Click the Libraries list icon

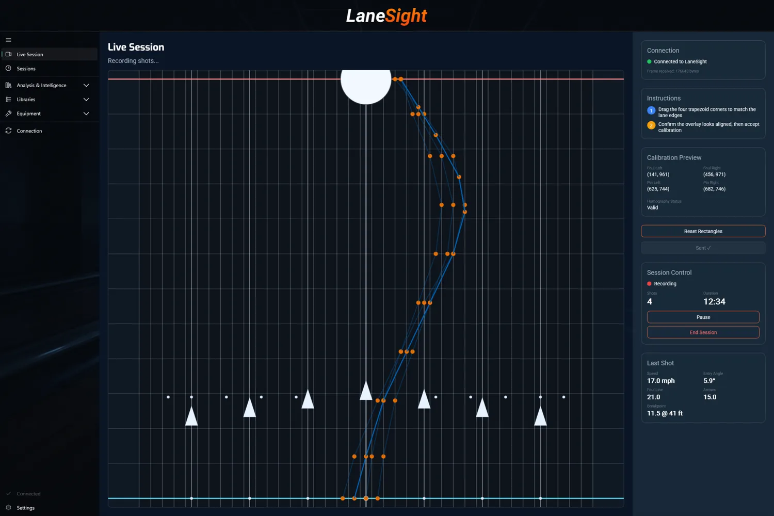pos(8,99)
